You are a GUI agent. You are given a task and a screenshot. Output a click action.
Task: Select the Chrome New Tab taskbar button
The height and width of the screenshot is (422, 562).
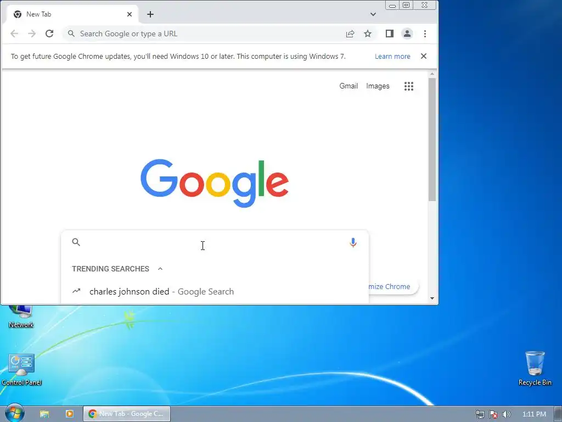coord(127,414)
